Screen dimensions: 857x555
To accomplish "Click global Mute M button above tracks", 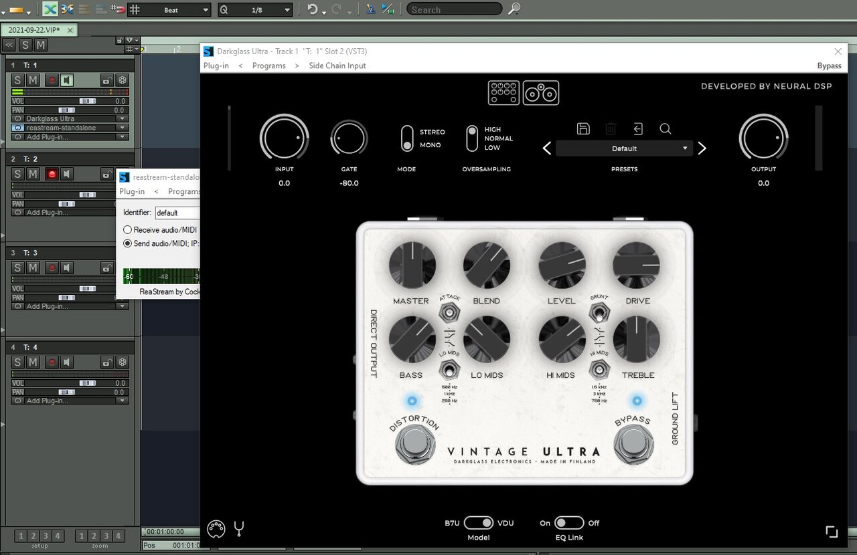I will coord(41,45).
